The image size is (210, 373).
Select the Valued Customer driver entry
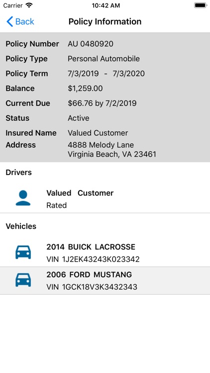coord(105,199)
